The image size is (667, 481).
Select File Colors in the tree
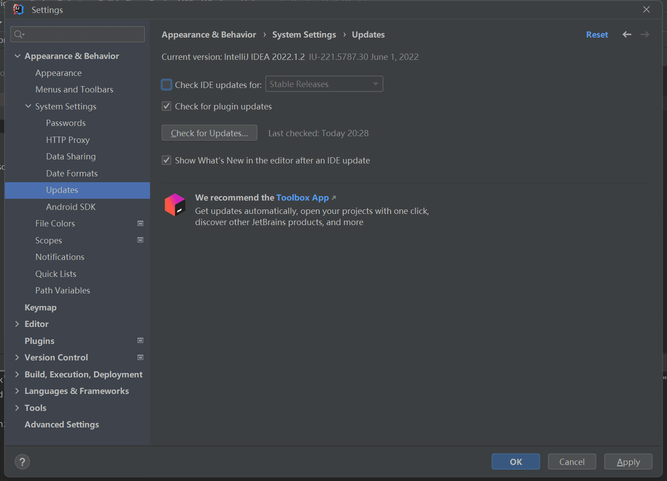[55, 223]
